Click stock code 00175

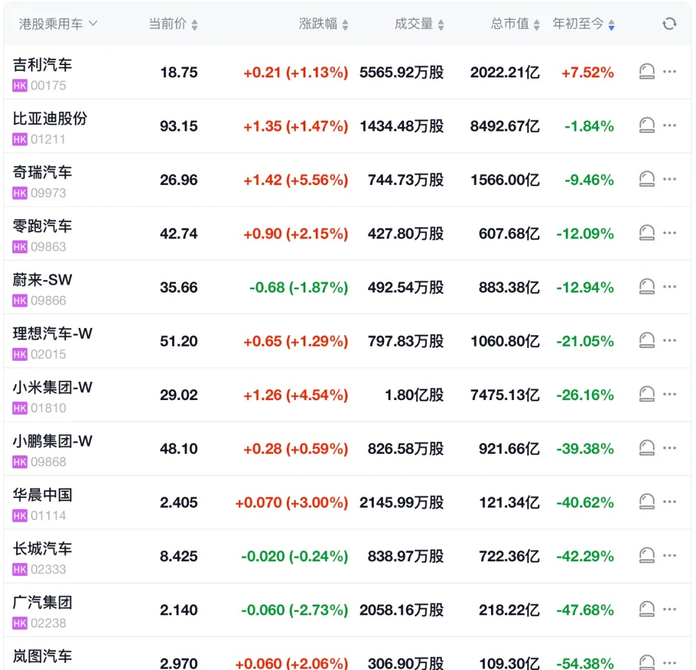pyautogui.click(x=48, y=85)
